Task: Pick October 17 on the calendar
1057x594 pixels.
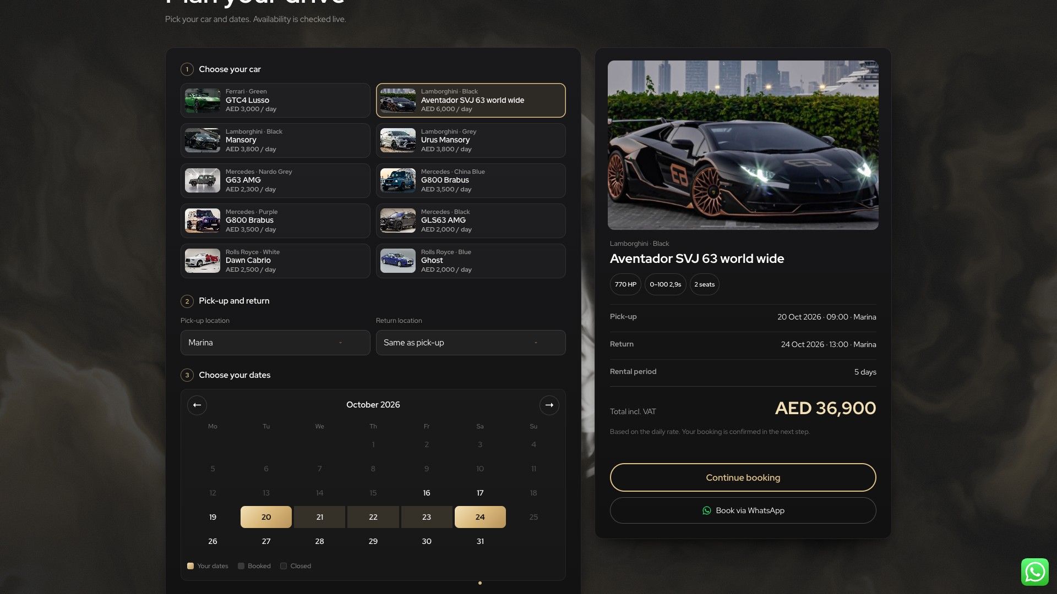Action: [480, 493]
